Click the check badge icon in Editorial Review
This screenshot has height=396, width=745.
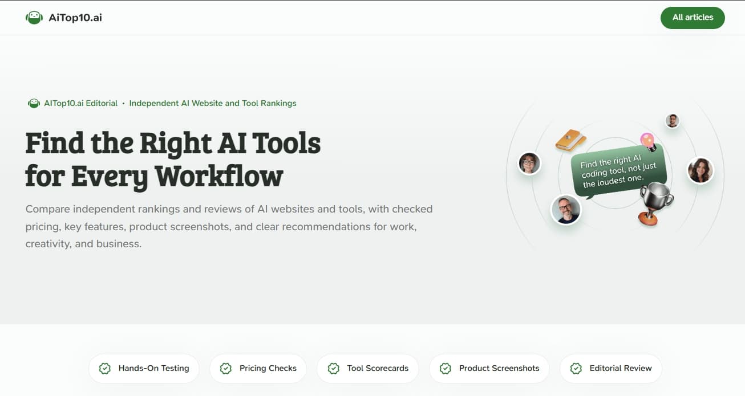pos(576,368)
